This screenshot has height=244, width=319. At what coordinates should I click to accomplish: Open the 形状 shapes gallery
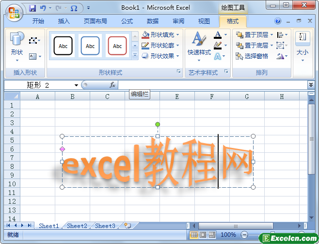(17, 47)
